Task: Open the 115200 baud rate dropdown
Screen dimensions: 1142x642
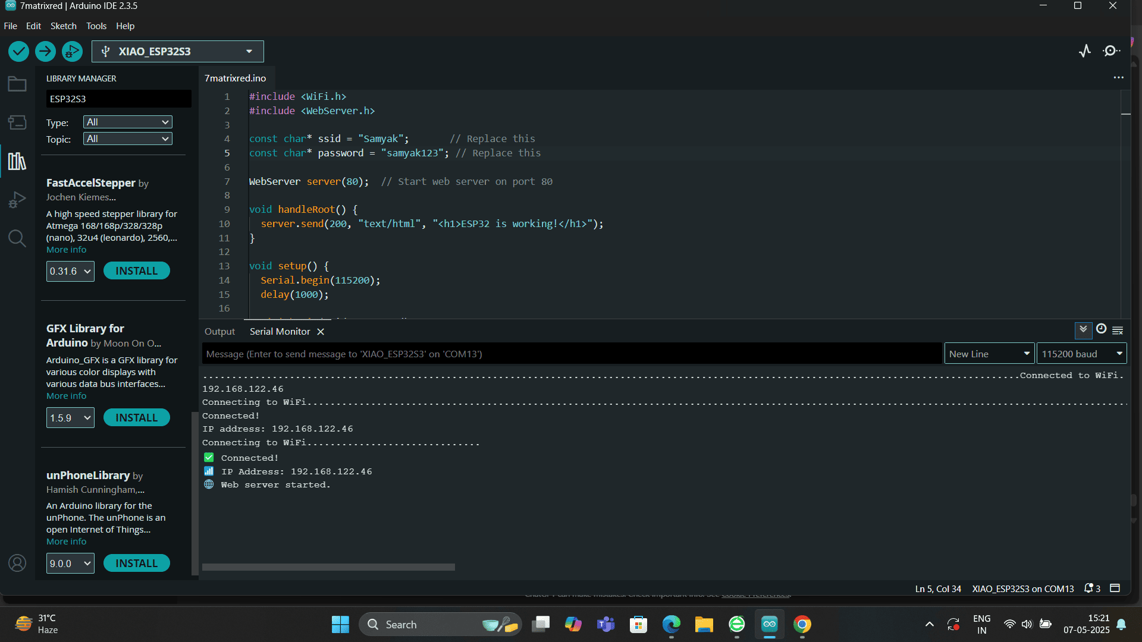Action: [1081, 354]
